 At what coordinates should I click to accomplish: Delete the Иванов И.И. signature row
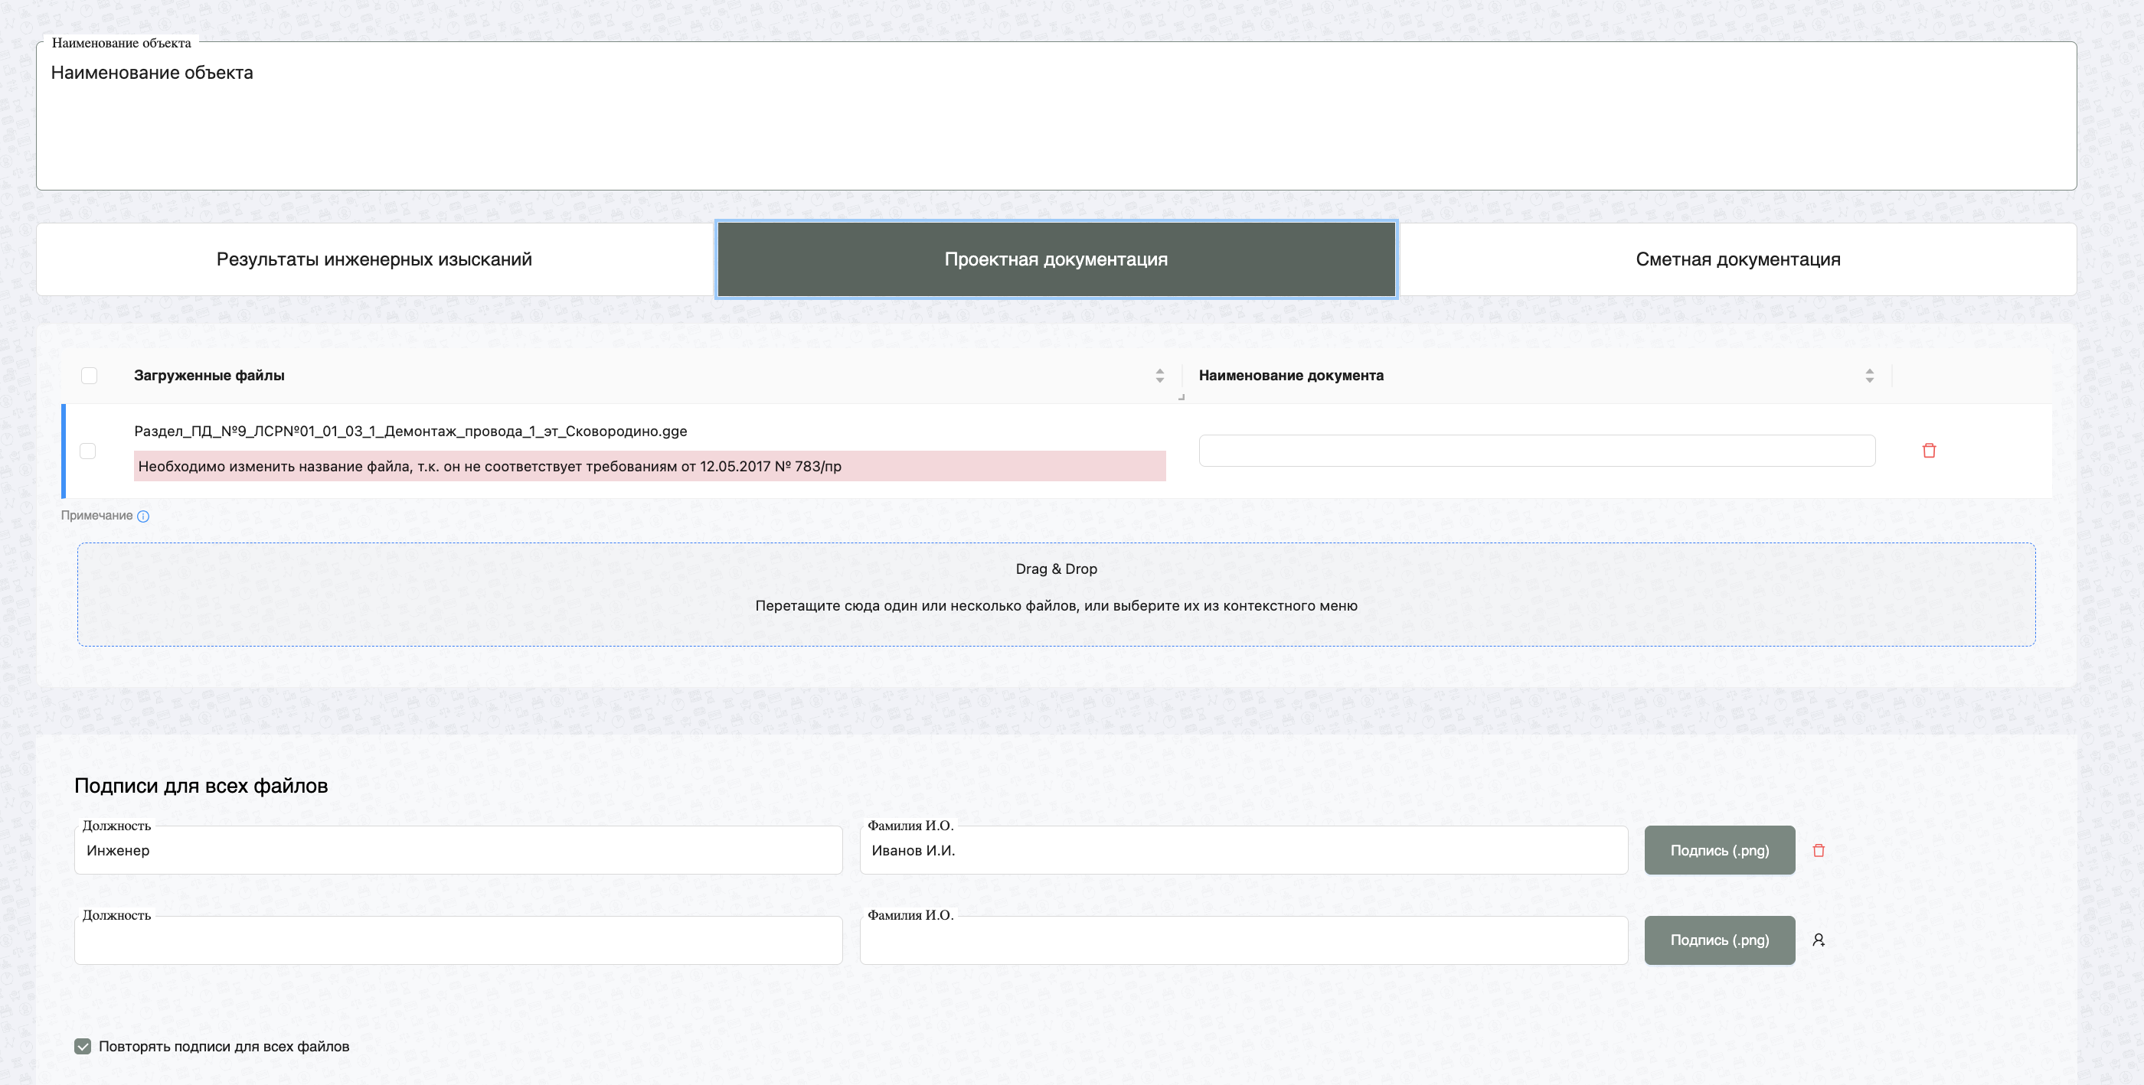pos(1819,851)
